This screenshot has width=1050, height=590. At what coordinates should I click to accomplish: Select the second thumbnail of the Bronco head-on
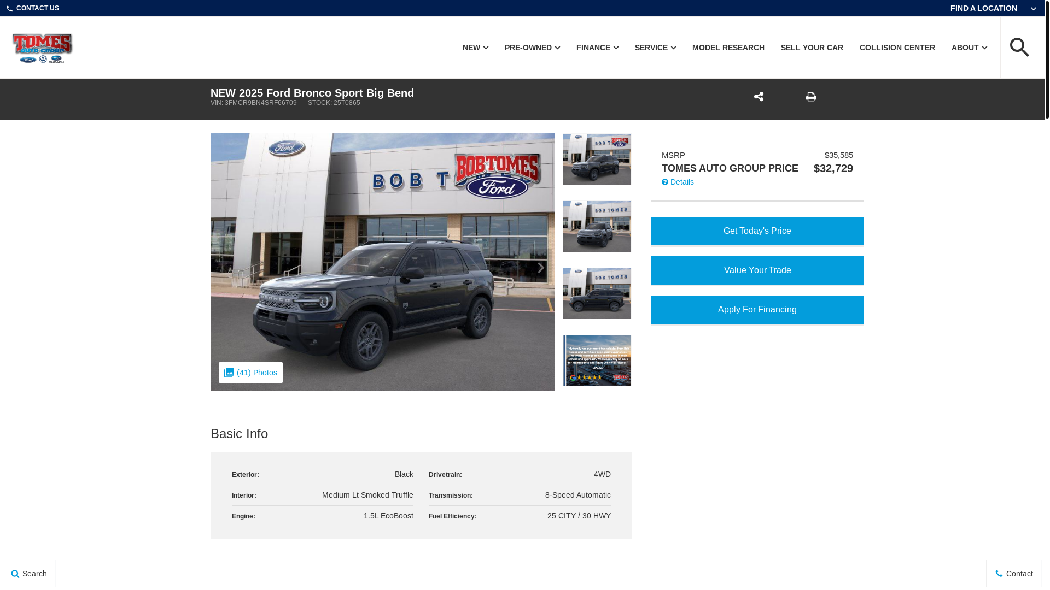[x=597, y=226]
